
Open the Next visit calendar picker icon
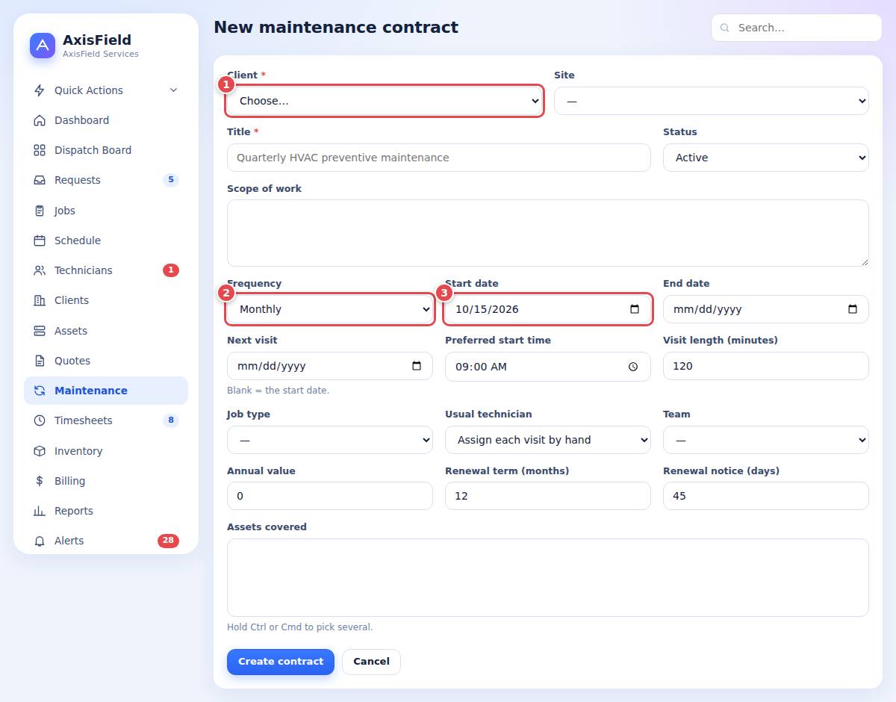tap(417, 366)
